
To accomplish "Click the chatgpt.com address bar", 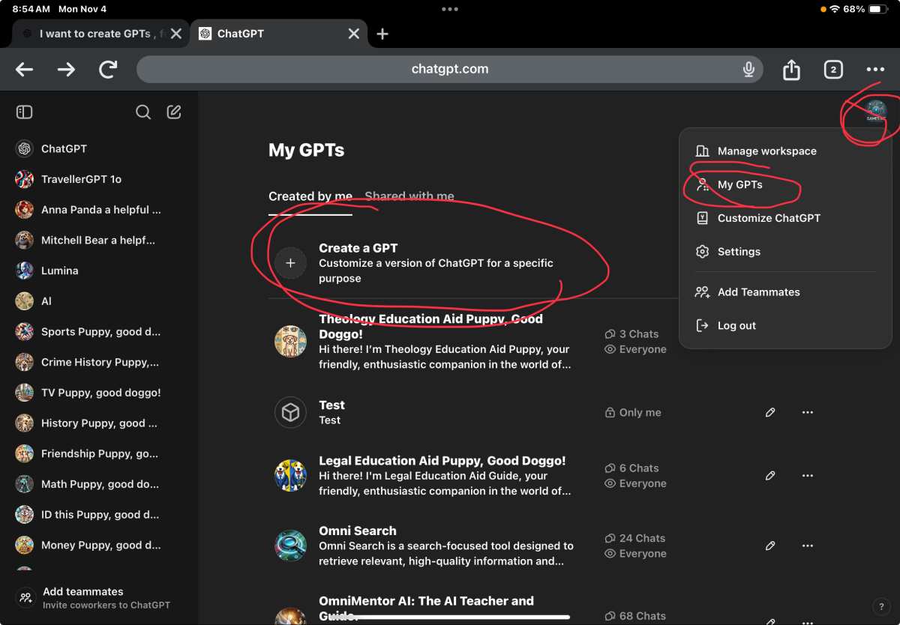I will pos(450,70).
